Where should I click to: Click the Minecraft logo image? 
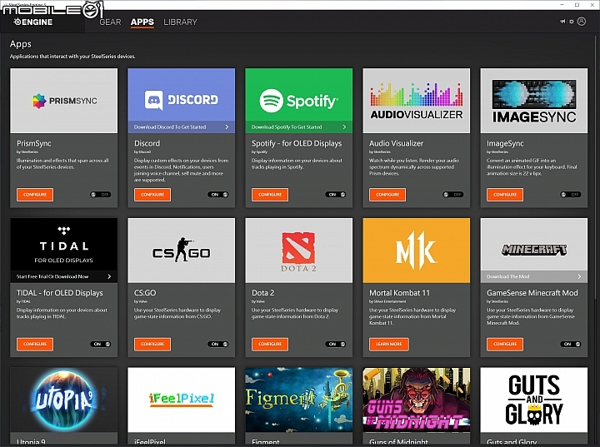[534, 250]
